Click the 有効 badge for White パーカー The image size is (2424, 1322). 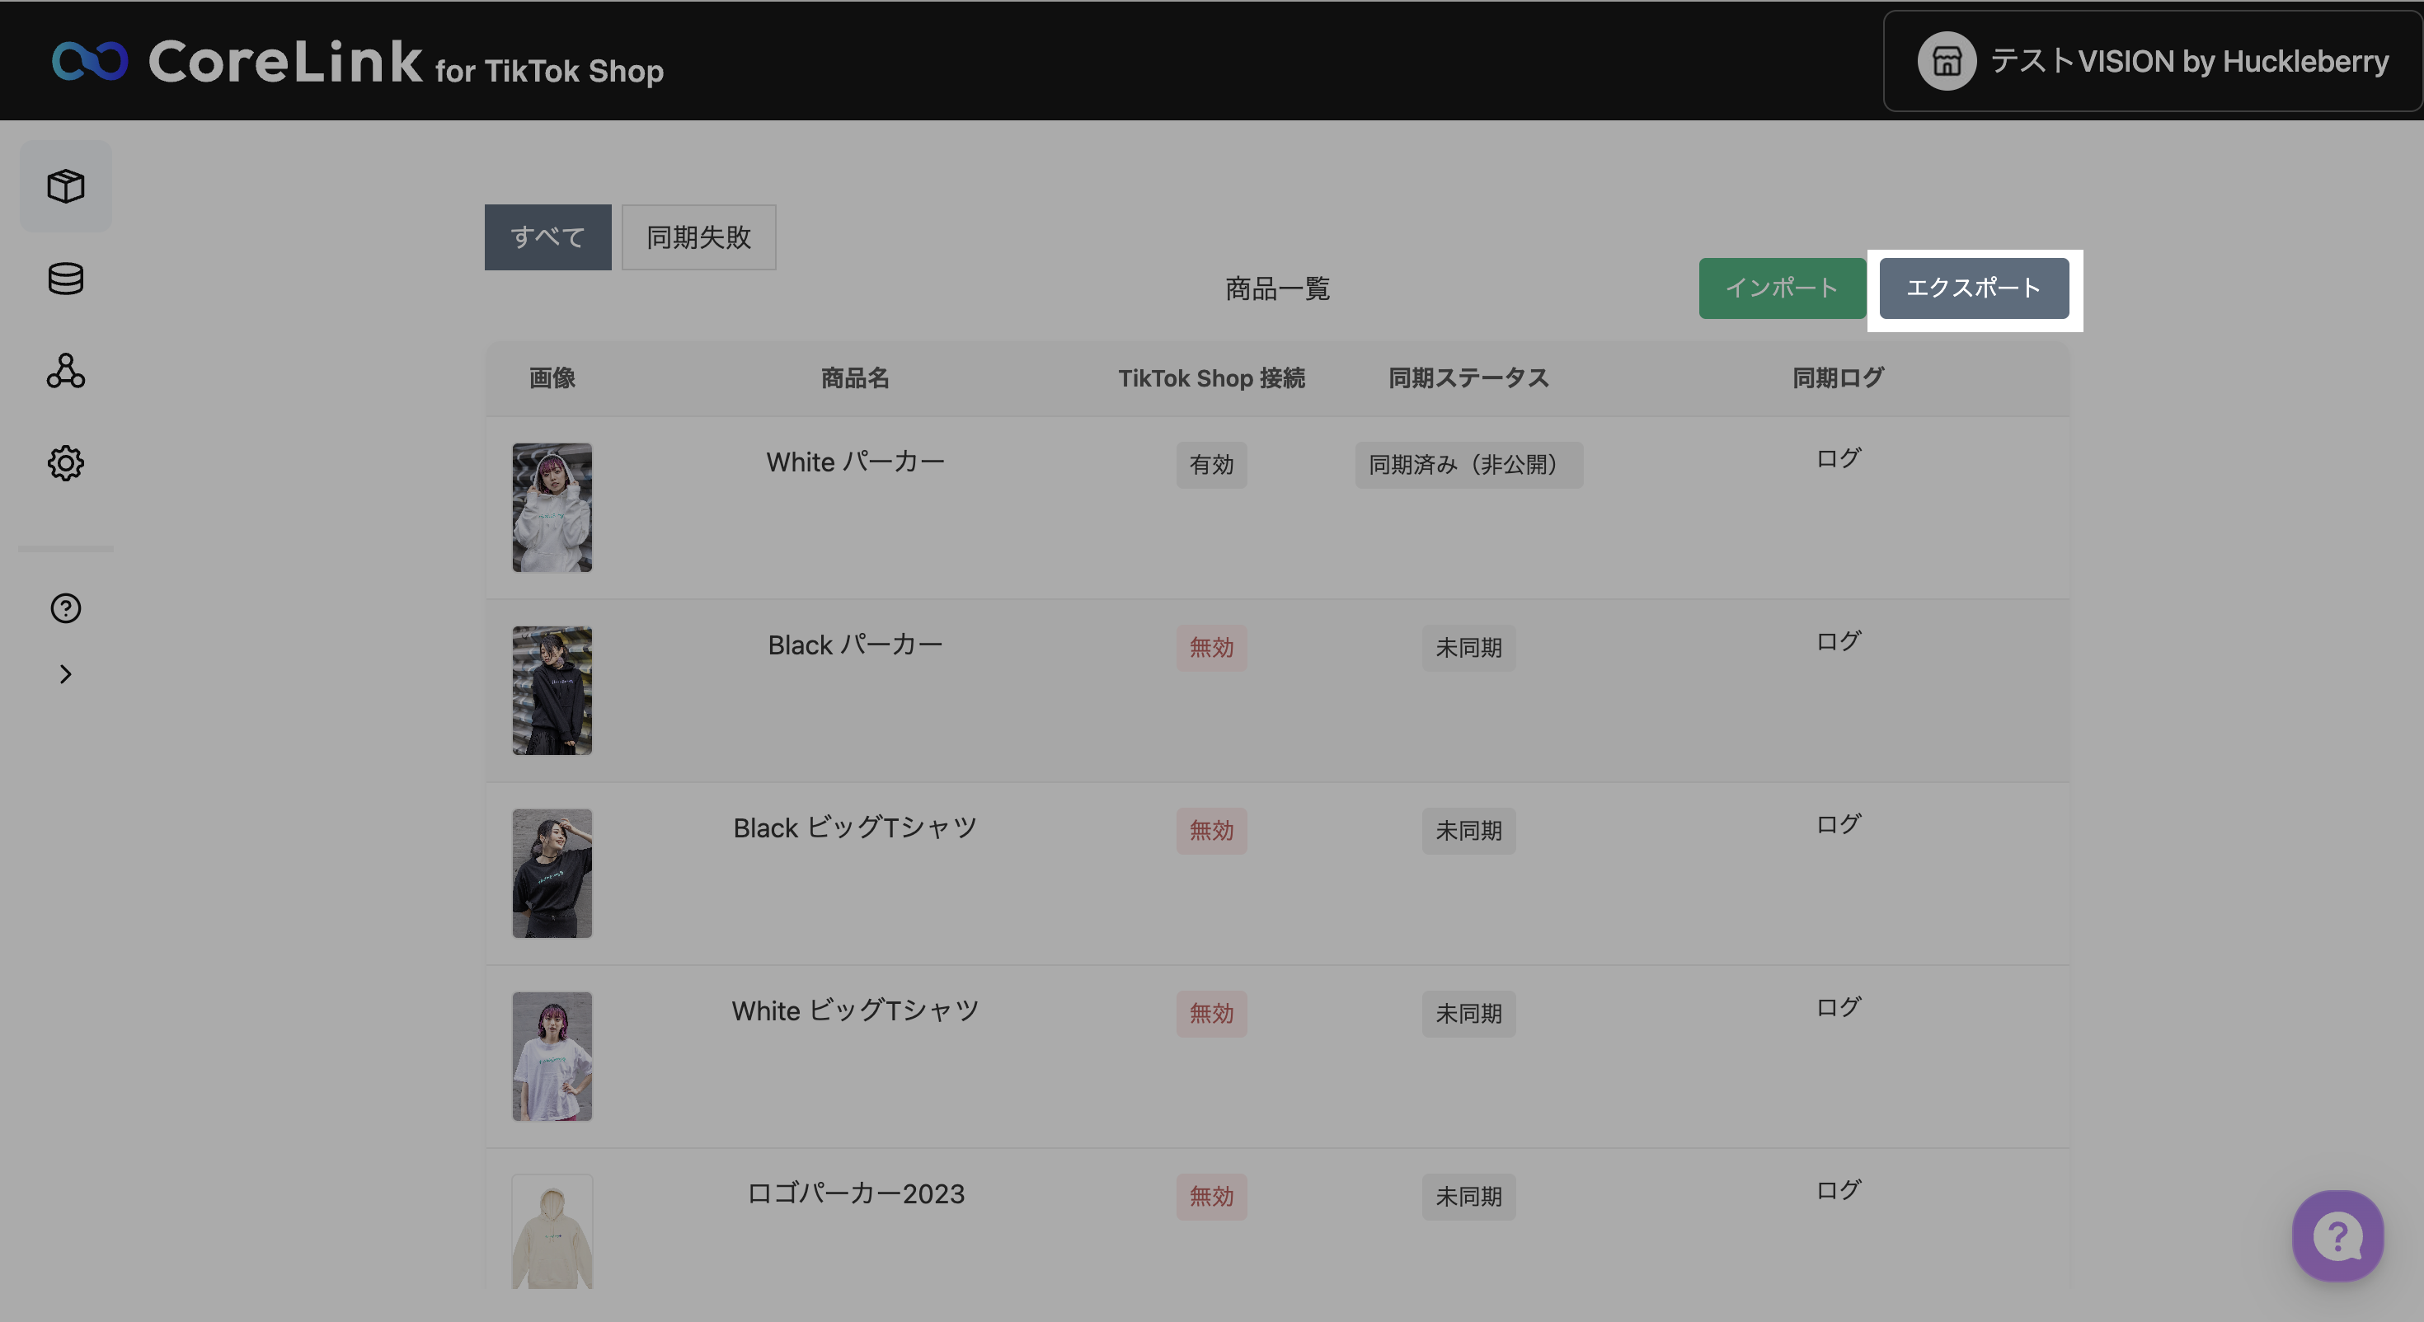(1211, 465)
